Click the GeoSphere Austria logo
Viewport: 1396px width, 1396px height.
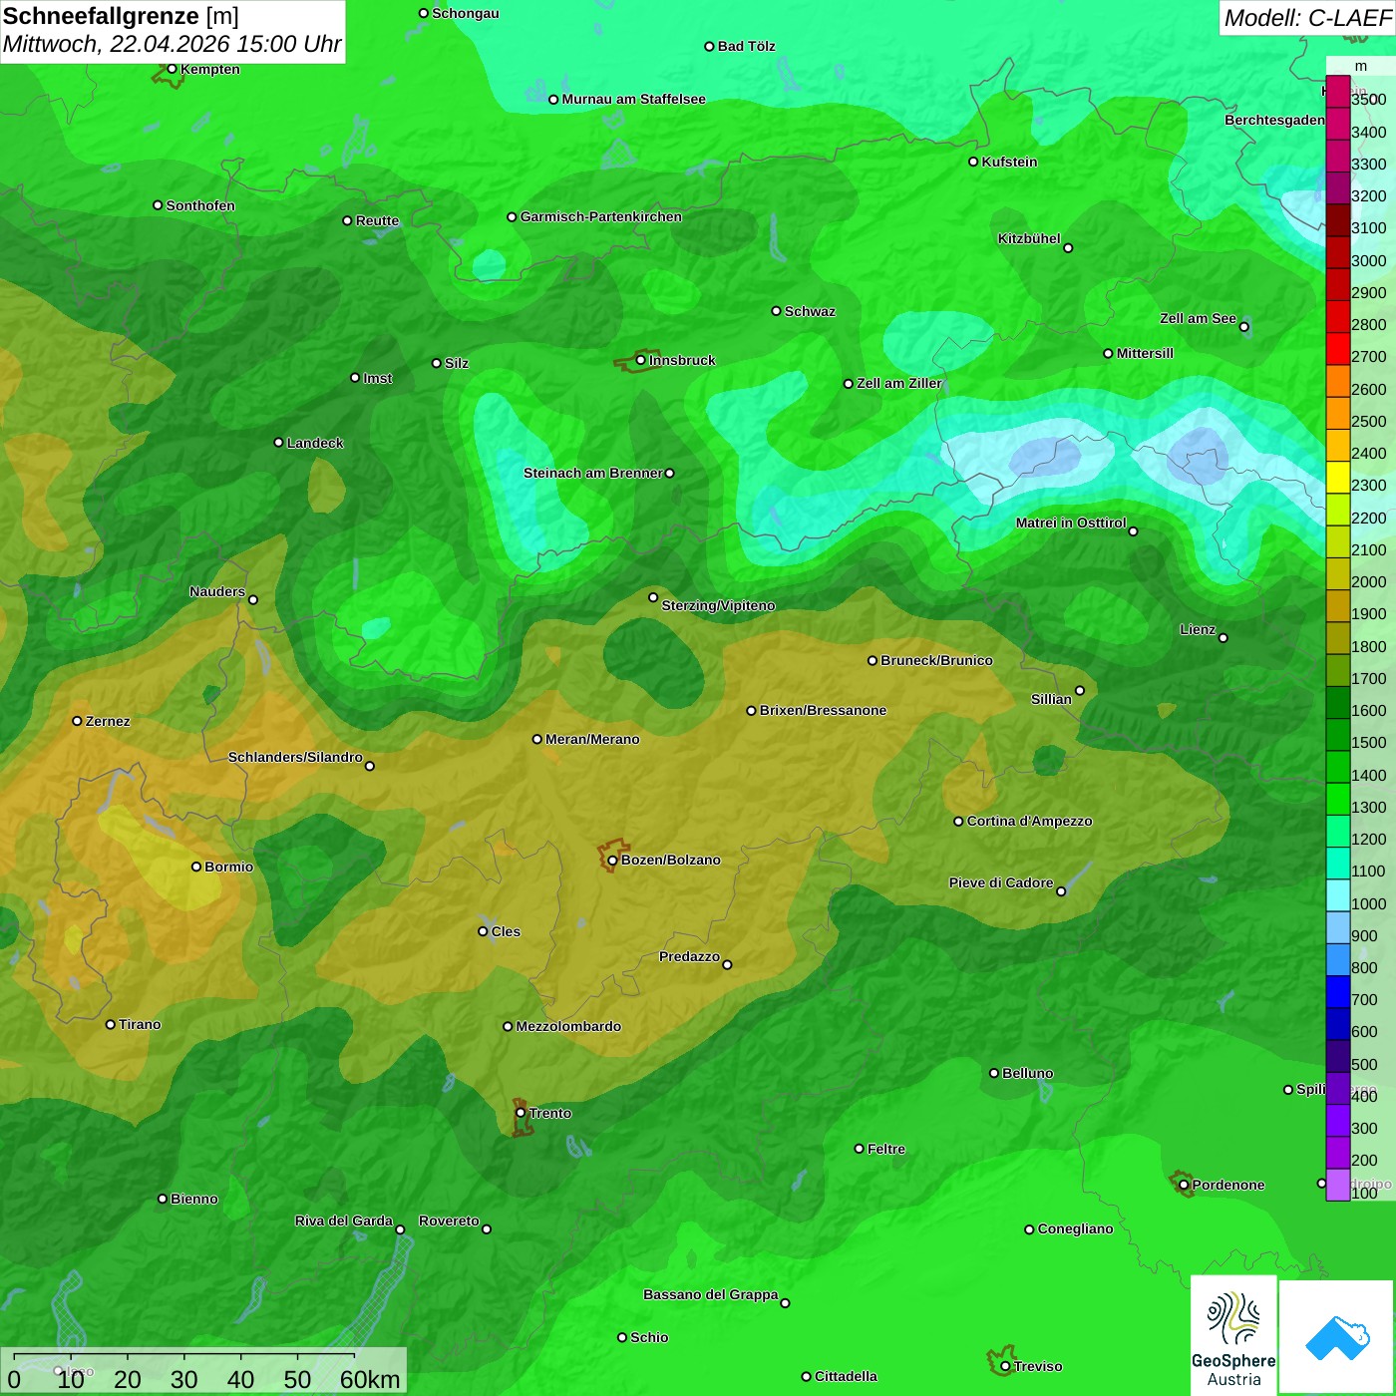[1233, 1334]
